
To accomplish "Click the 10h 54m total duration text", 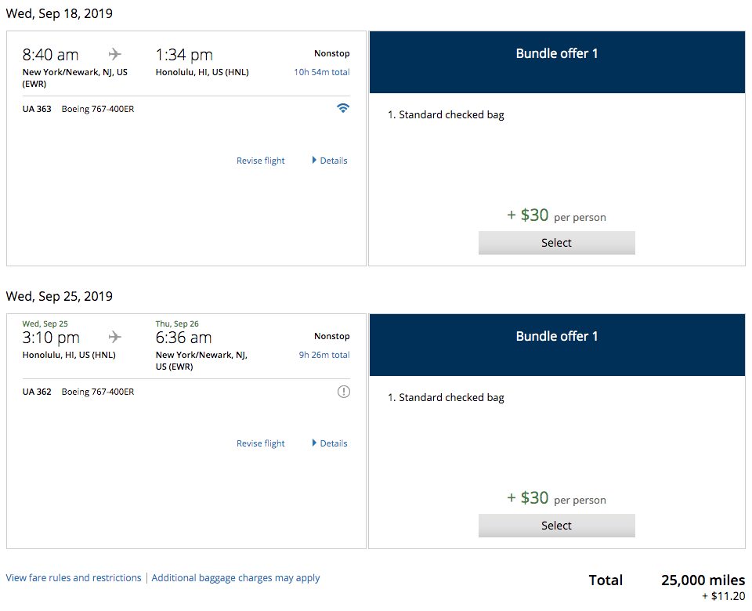I will (322, 72).
